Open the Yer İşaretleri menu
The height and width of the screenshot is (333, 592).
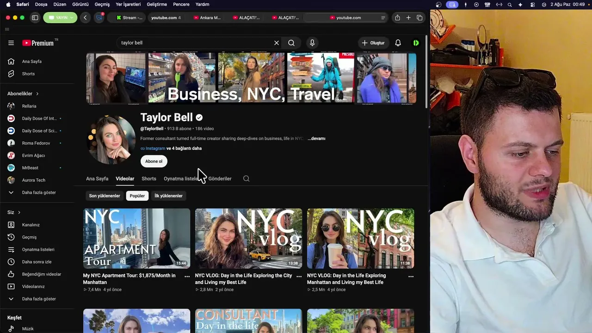click(x=128, y=4)
